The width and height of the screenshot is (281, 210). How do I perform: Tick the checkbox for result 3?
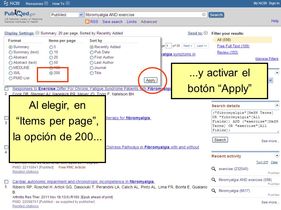pyautogui.click(x=6, y=118)
